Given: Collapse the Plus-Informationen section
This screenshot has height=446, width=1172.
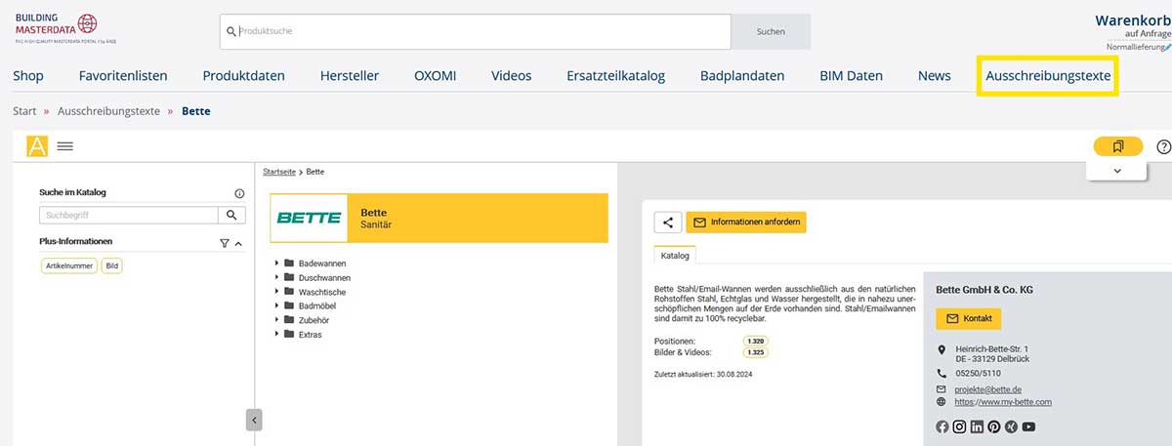Looking at the screenshot, I should pyautogui.click(x=238, y=242).
